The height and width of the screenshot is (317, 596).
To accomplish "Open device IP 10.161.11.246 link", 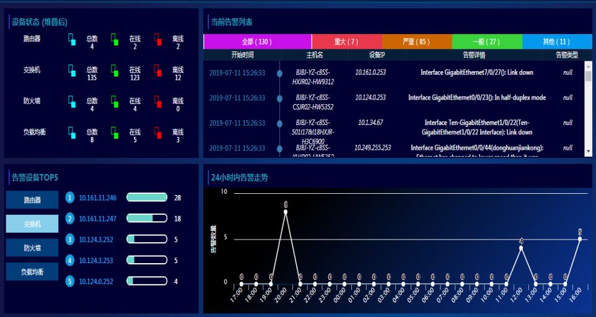I will click(98, 198).
